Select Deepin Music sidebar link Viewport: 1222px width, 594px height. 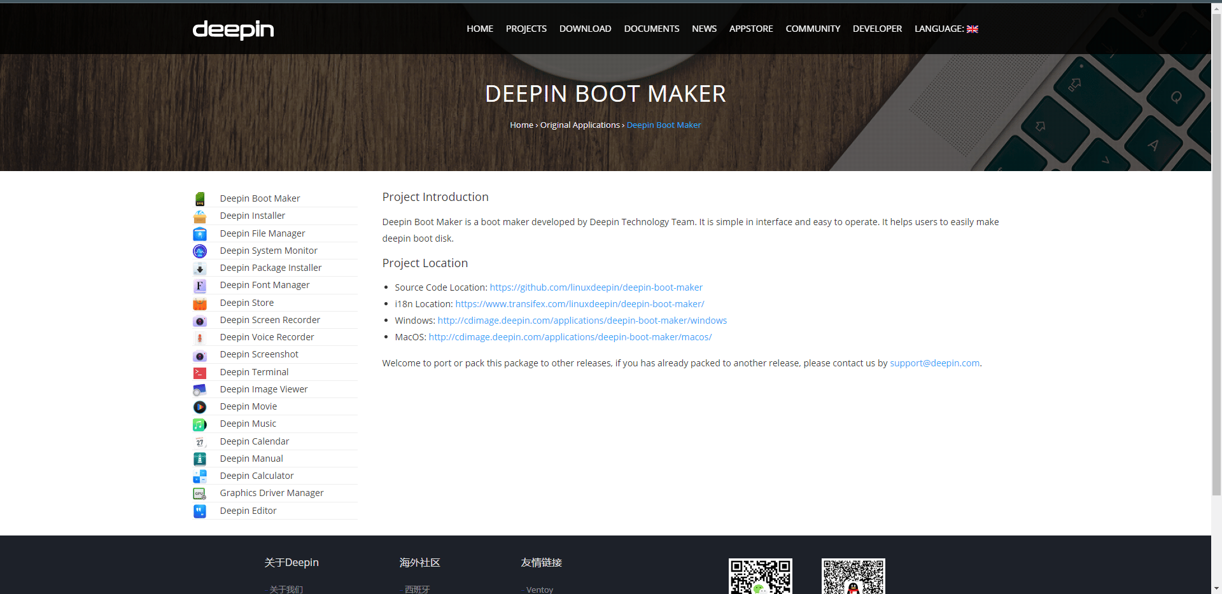pos(248,424)
